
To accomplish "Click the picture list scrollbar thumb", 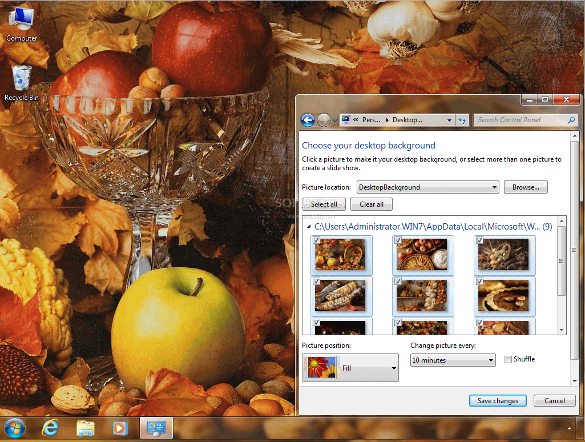I will coord(562,260).
